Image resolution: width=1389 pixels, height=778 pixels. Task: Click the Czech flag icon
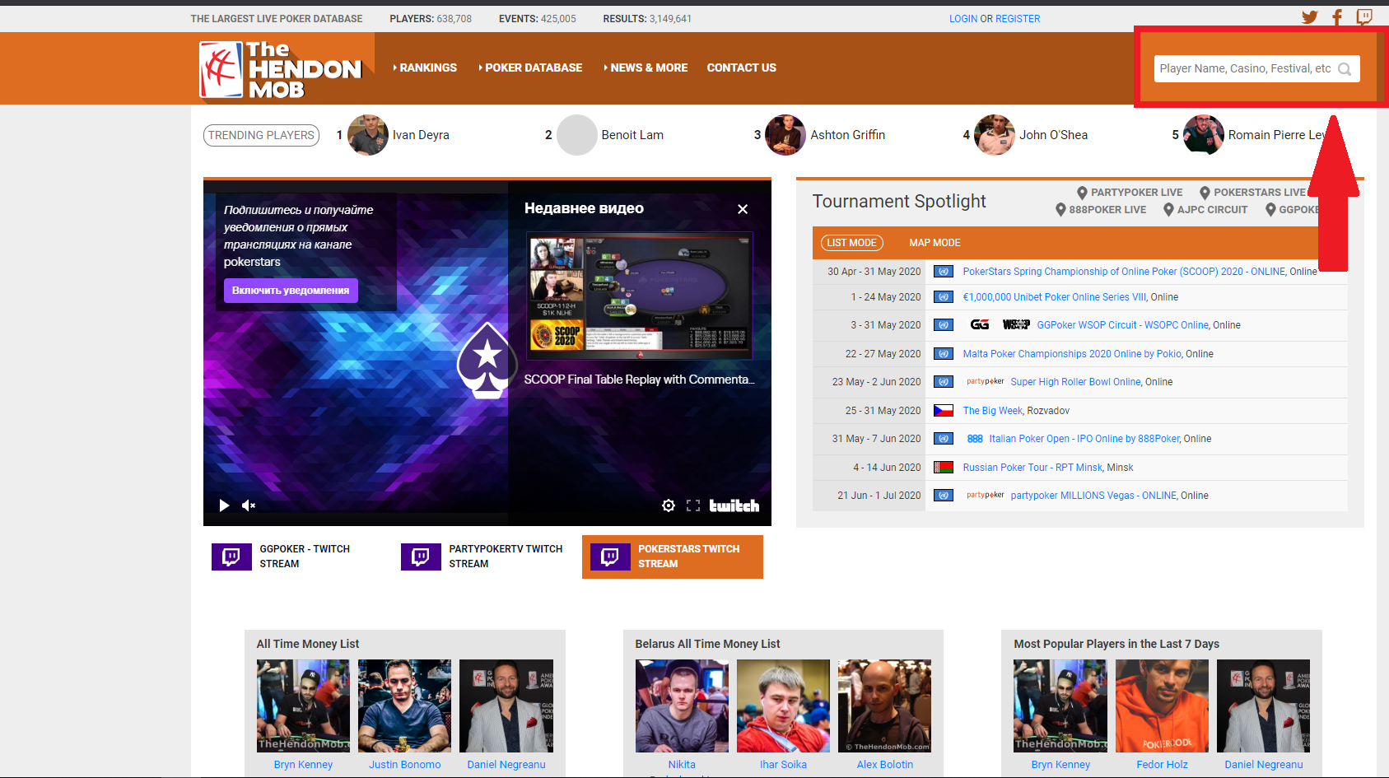(944, 411)
